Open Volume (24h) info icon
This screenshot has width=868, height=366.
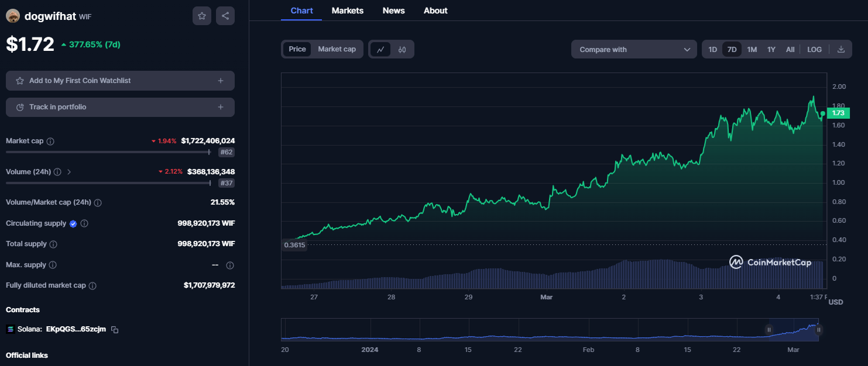click(57, 172)
